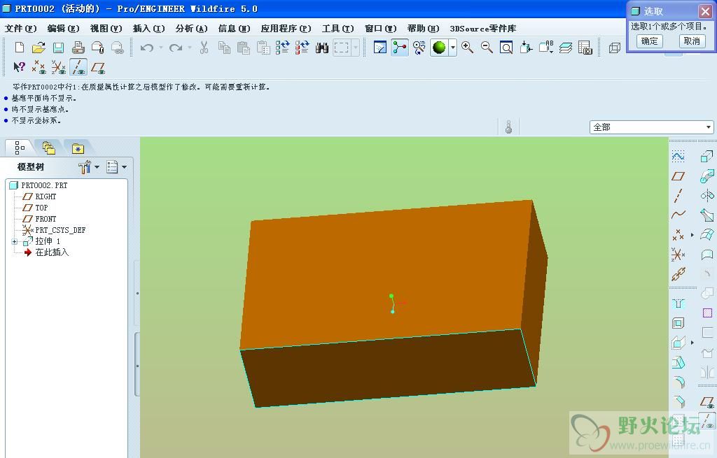This screenshot has height=458, width=717.
Task: Select the Extrude tool in right toolbar
Action: point(707,157)
